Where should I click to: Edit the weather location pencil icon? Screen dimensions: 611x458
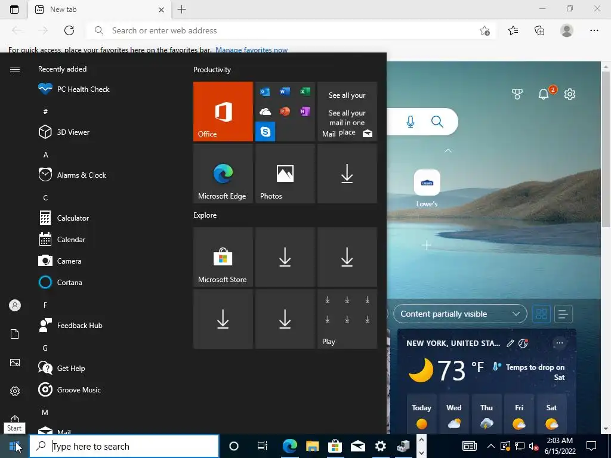(x=510, y=343)
